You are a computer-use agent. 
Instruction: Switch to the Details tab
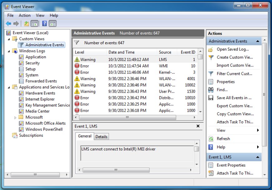pyautogui.click(x=101, y=137)
